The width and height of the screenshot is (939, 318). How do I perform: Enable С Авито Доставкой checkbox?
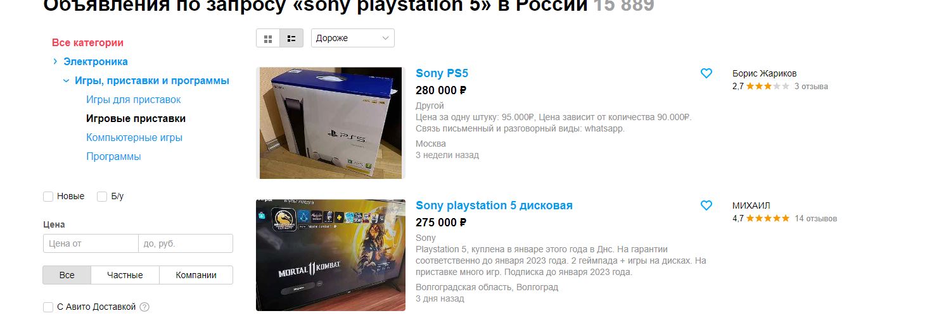48,307
